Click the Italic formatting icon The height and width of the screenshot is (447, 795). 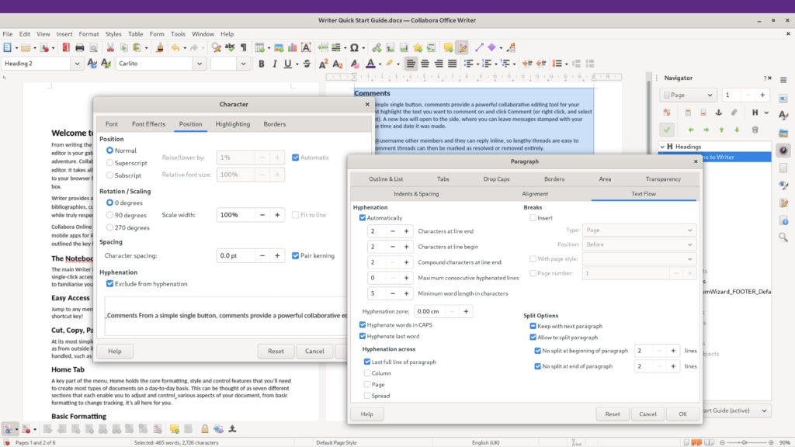pos(274,64)
